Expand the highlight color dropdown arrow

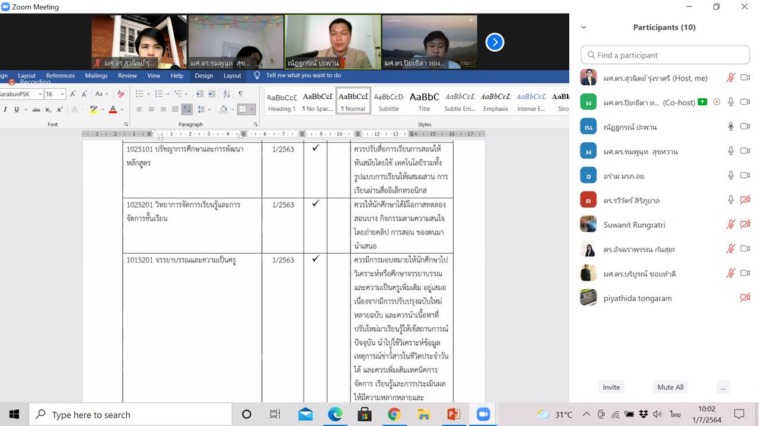pyautogui.click(x=101, y=109)
